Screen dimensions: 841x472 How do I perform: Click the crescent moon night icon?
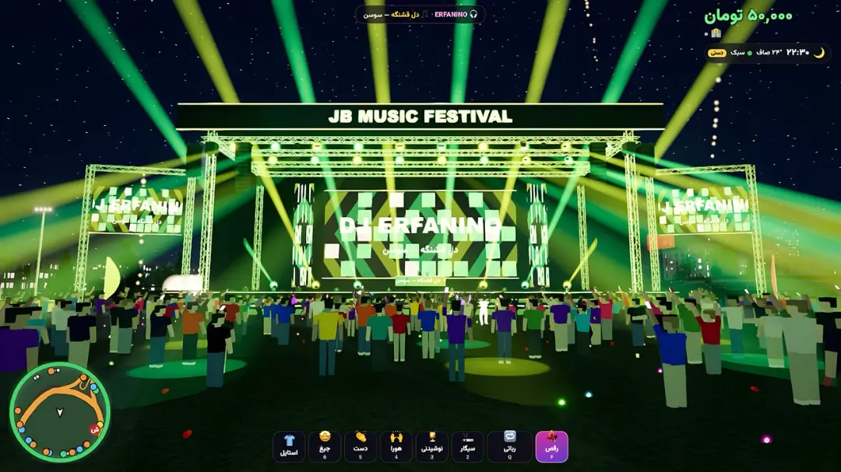(x=819, y=53)
